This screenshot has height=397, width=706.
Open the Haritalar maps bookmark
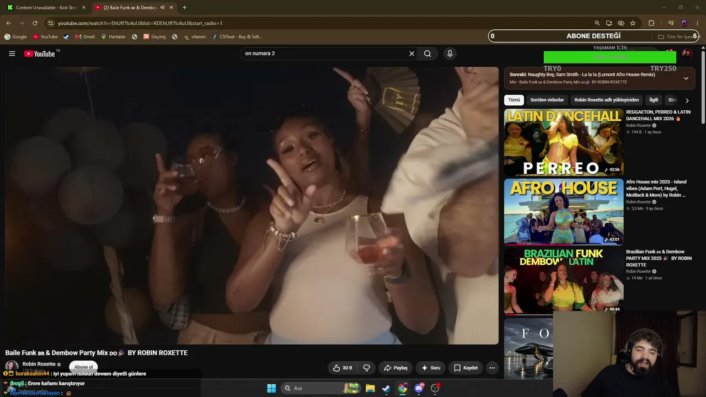click(x=113, y=37)
